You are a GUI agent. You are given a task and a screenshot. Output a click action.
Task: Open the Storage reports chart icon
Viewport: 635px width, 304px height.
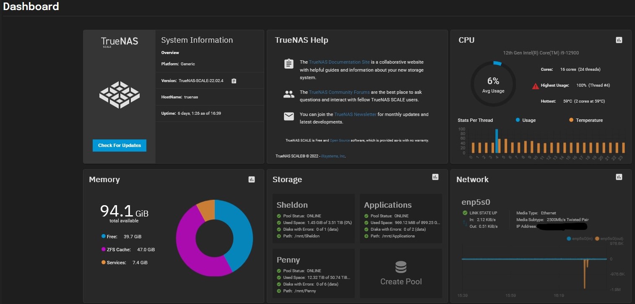click(x=435, y=177)
